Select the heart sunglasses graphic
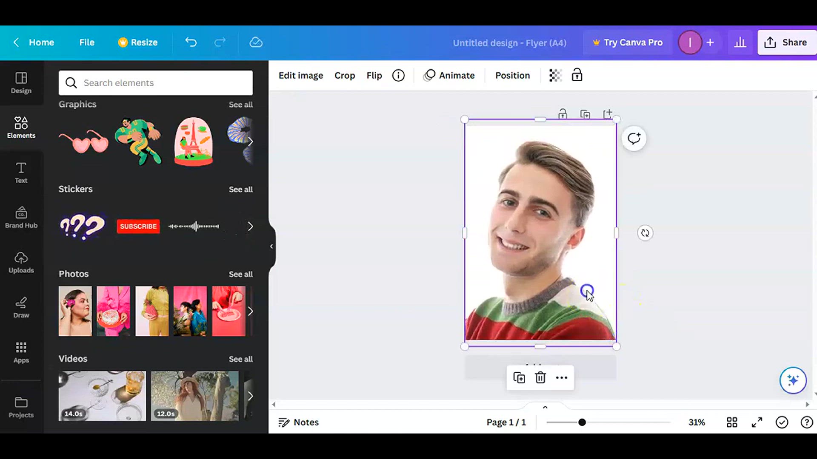 (84, 142)
